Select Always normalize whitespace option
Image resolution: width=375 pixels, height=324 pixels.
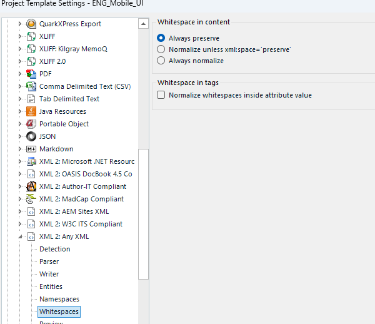161,61
